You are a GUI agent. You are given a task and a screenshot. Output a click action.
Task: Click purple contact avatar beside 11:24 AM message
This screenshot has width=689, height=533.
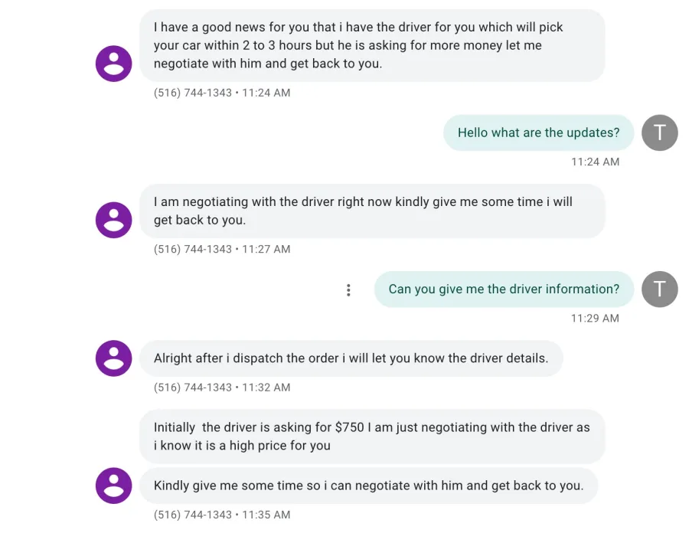coord(114,64)
